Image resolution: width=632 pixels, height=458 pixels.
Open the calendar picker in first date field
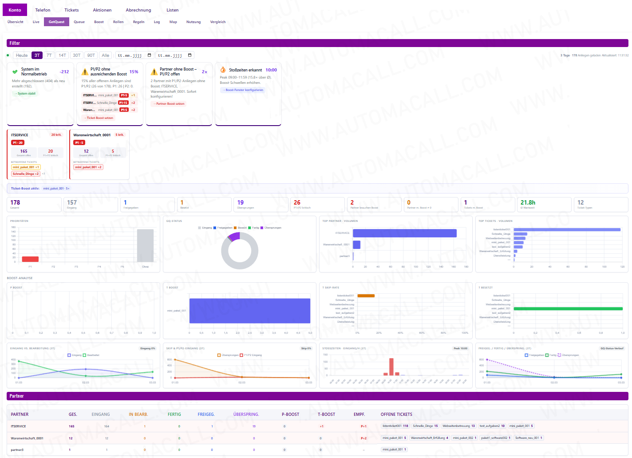tap(149, 55)
